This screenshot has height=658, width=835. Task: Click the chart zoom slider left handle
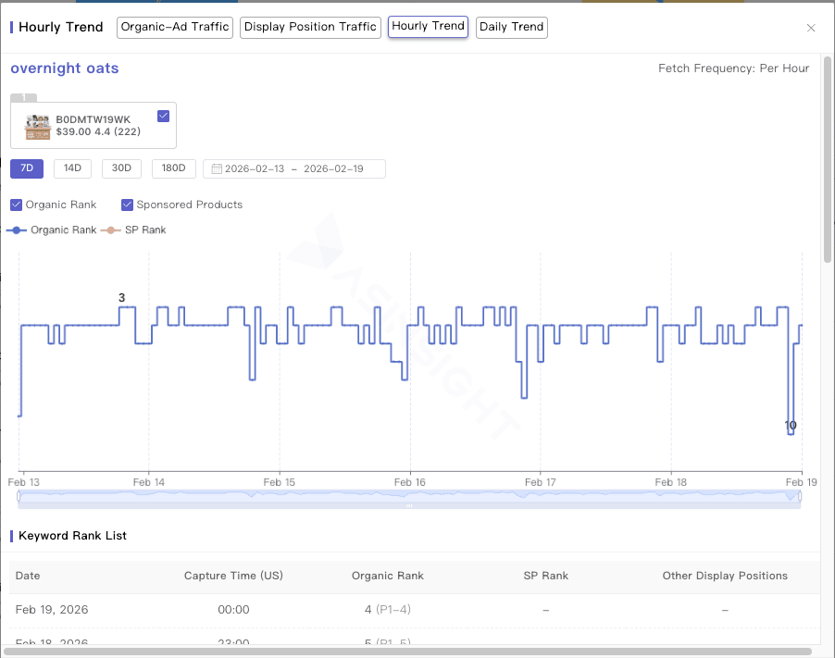coord(19,497)
